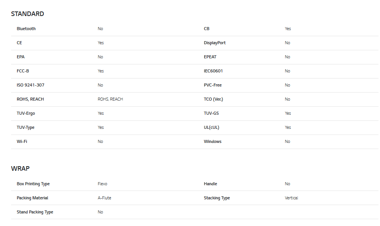
Task: Select the Bluetooth spec label
Action: tap(26, 29)
